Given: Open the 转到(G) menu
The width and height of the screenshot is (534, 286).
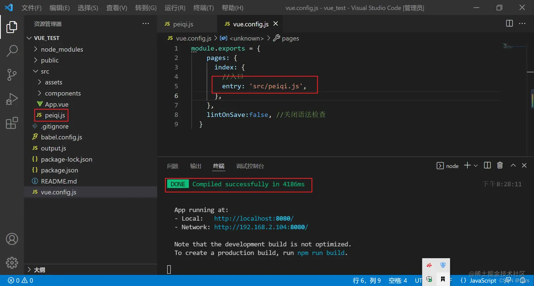Looking at the screenshot, I should click(146, 8).
